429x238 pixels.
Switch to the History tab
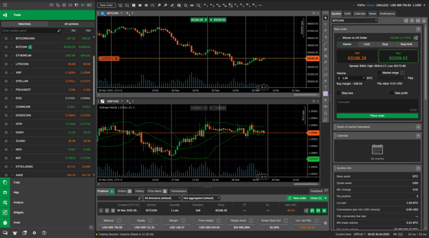point(139,191)
